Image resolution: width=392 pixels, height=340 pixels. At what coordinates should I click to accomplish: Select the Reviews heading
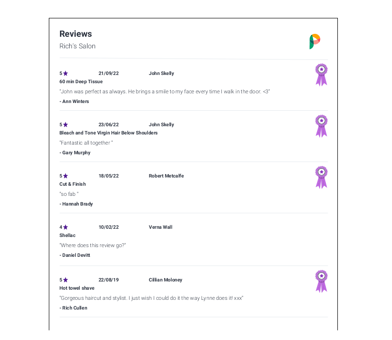point(75,34)
